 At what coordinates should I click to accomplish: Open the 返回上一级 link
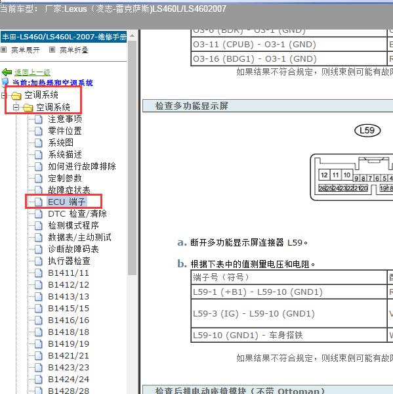(32, 73)
